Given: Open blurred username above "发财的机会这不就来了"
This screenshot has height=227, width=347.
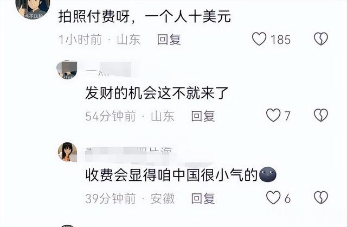Looking at the screenshot, I should click(x=108, y=70).
